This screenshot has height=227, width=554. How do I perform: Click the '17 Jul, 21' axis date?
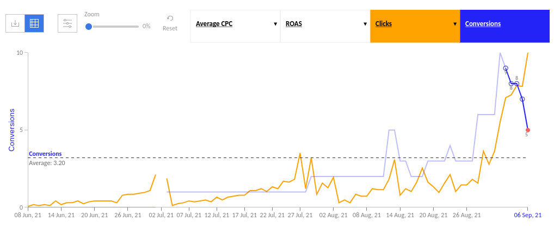244,215
